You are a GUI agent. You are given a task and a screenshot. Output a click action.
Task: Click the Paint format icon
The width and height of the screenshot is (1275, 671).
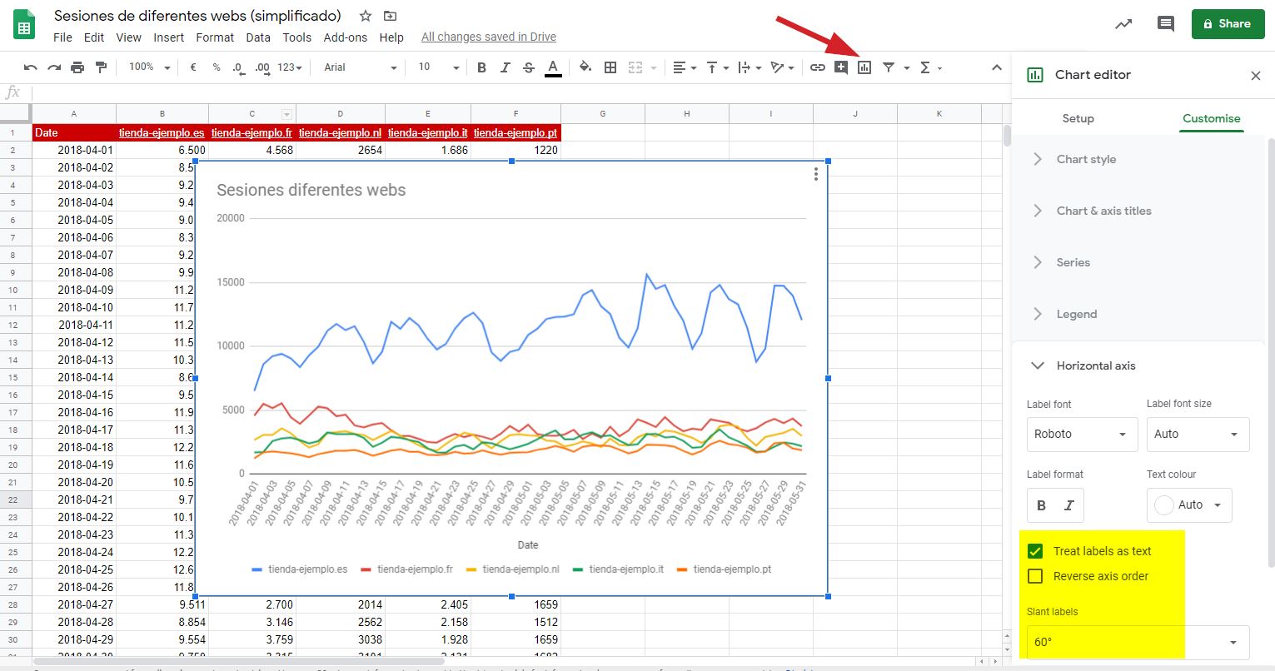(x=101, y=67)
